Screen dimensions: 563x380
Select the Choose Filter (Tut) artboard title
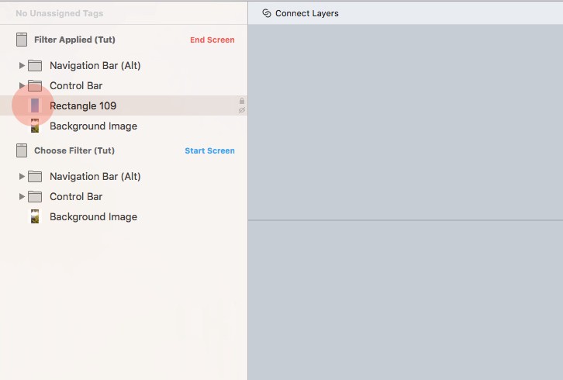tap(74, 150)
